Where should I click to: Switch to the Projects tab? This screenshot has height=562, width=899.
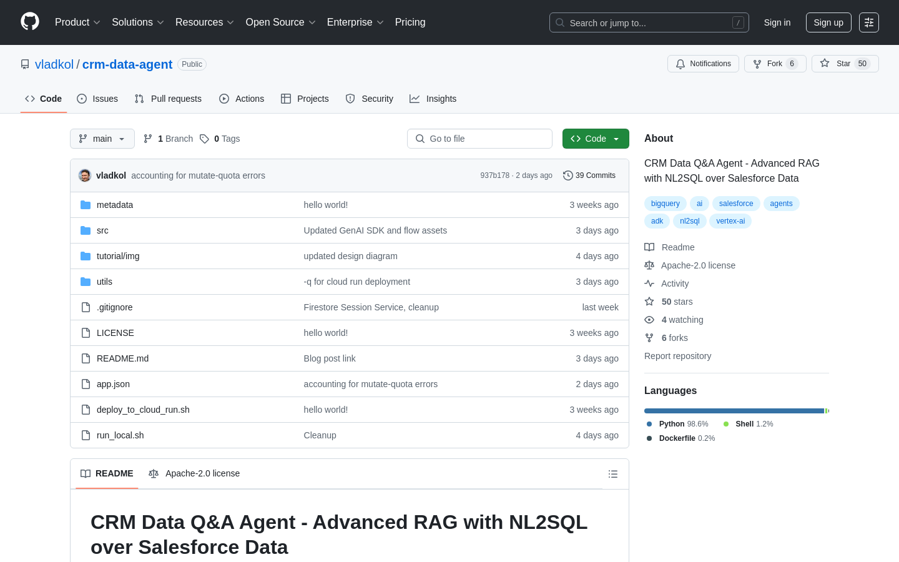point(305,99)
